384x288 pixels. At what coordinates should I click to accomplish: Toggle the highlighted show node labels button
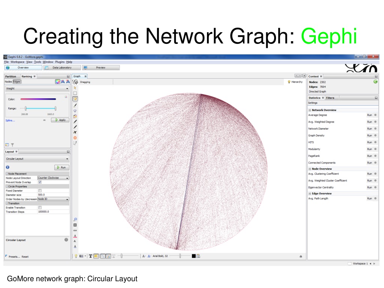pos(96,256)
